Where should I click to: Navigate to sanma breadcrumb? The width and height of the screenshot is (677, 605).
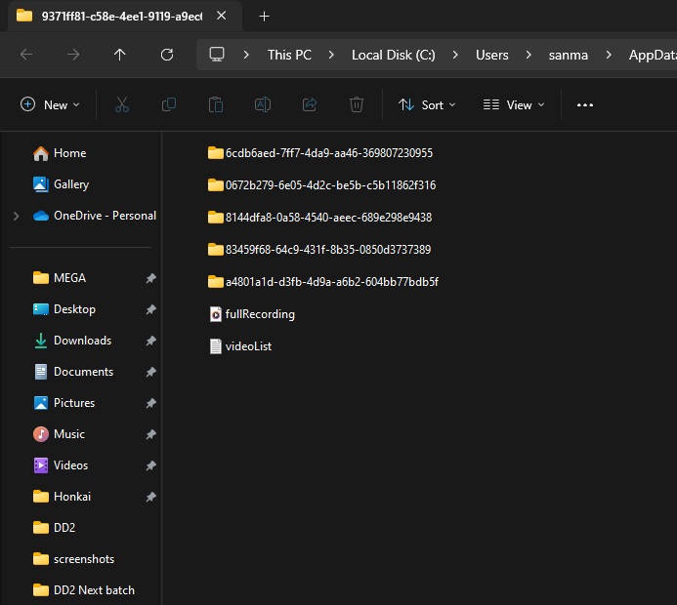point(569,55)
